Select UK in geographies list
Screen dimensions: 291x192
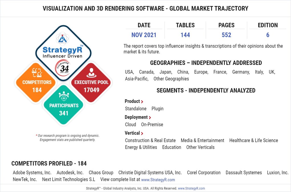pos(272,72)
